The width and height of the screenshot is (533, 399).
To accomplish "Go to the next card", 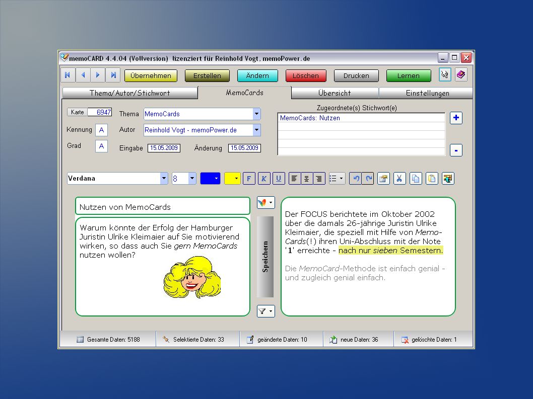I will (98, 75).
